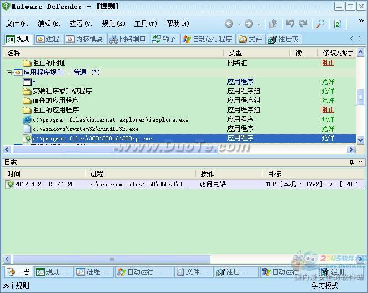Open the 帮助(H) menu
The image size is (368, 293).
[x=178, y=24]
